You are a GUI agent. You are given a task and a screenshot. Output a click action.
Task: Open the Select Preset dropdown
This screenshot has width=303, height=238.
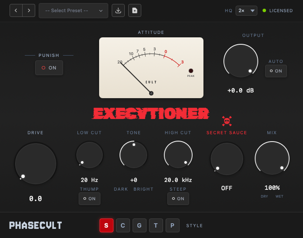pyautogui.click(x=73, y=10)
